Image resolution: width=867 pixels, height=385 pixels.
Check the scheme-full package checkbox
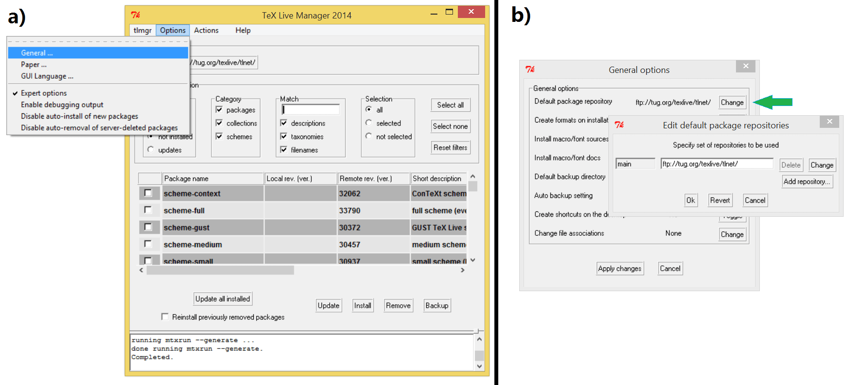point(148,210)
